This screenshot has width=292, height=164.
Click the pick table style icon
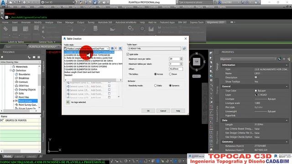120,49
